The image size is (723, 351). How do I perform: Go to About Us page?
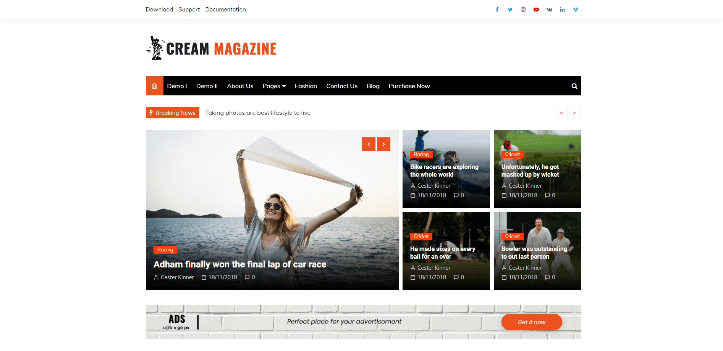coord(240,86)
